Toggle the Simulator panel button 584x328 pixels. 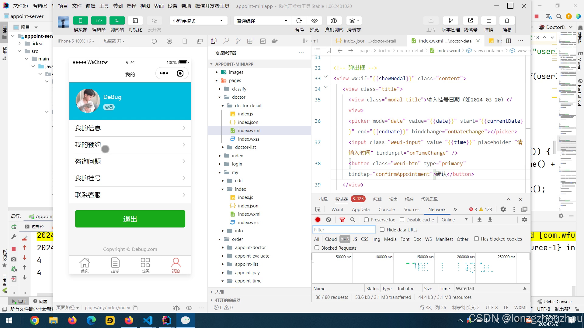pyautogui.click(x=81, y=21)
